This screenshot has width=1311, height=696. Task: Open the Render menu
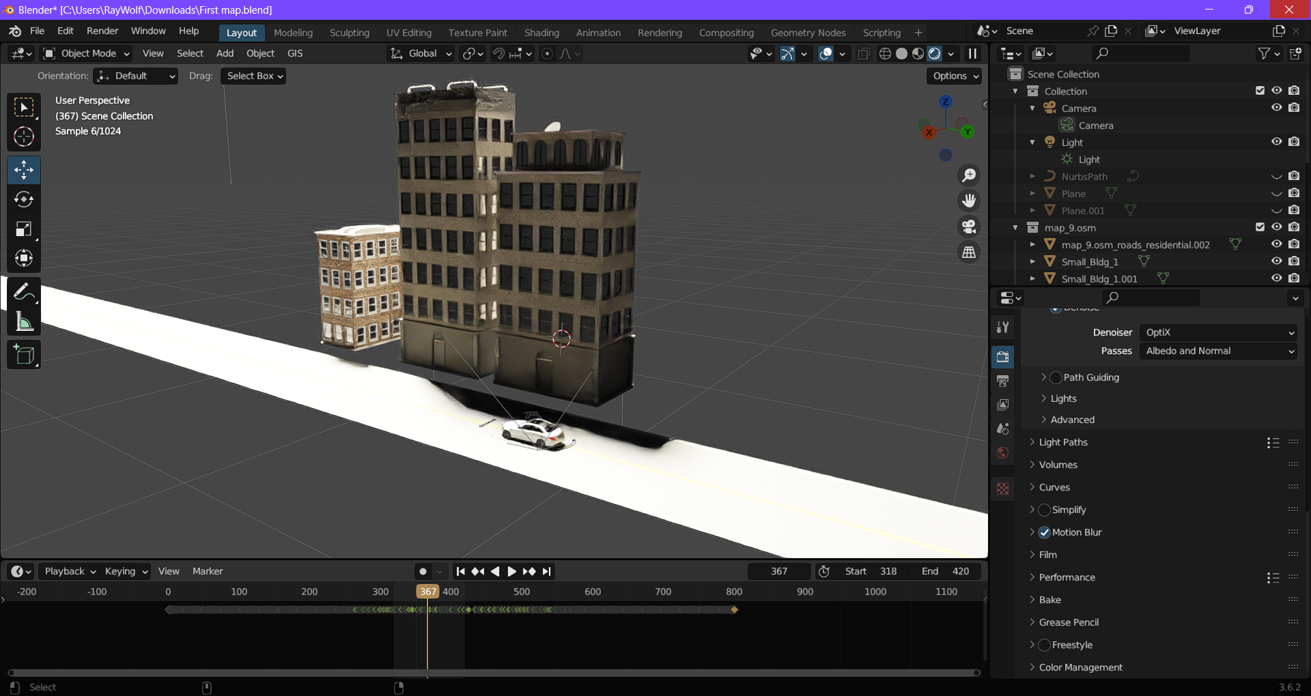102,31
